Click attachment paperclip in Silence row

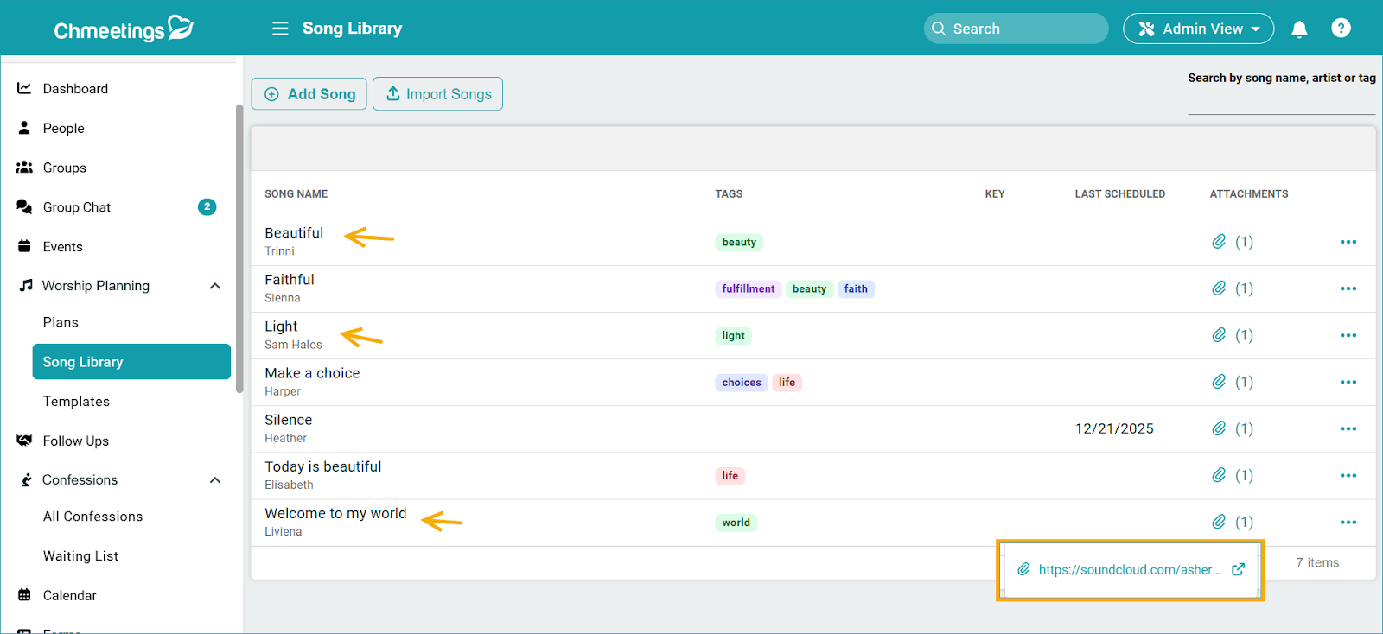[1219, 428]
